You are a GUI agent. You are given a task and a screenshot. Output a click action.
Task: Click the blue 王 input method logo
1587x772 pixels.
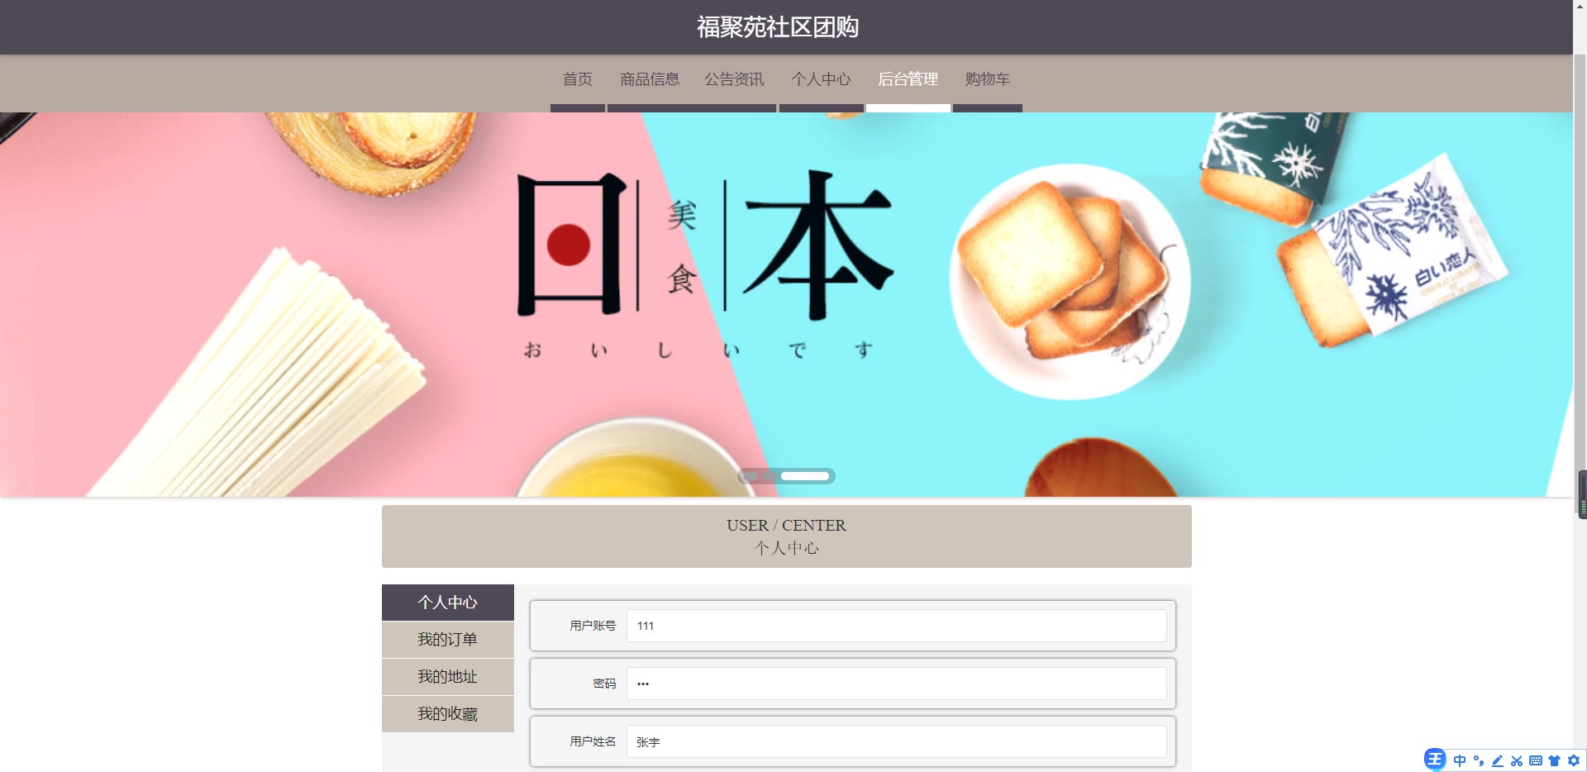pos(1435,760)
